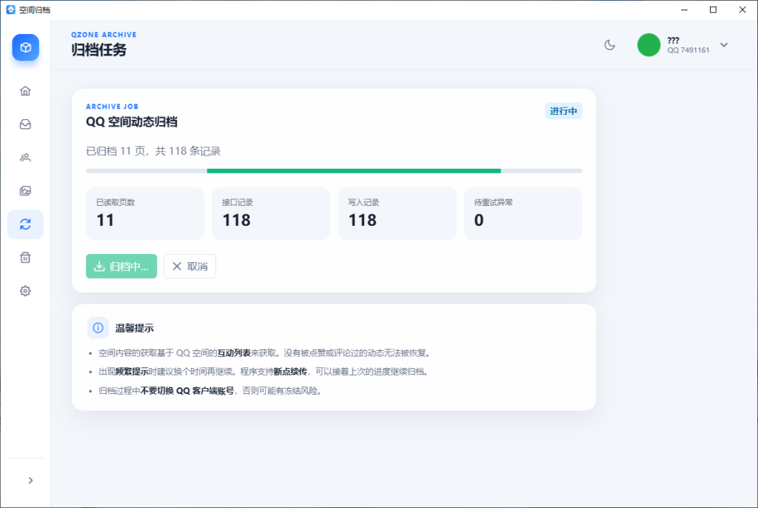
Task: Click the tip mentioning 断点续传
Action: [264, 372]
